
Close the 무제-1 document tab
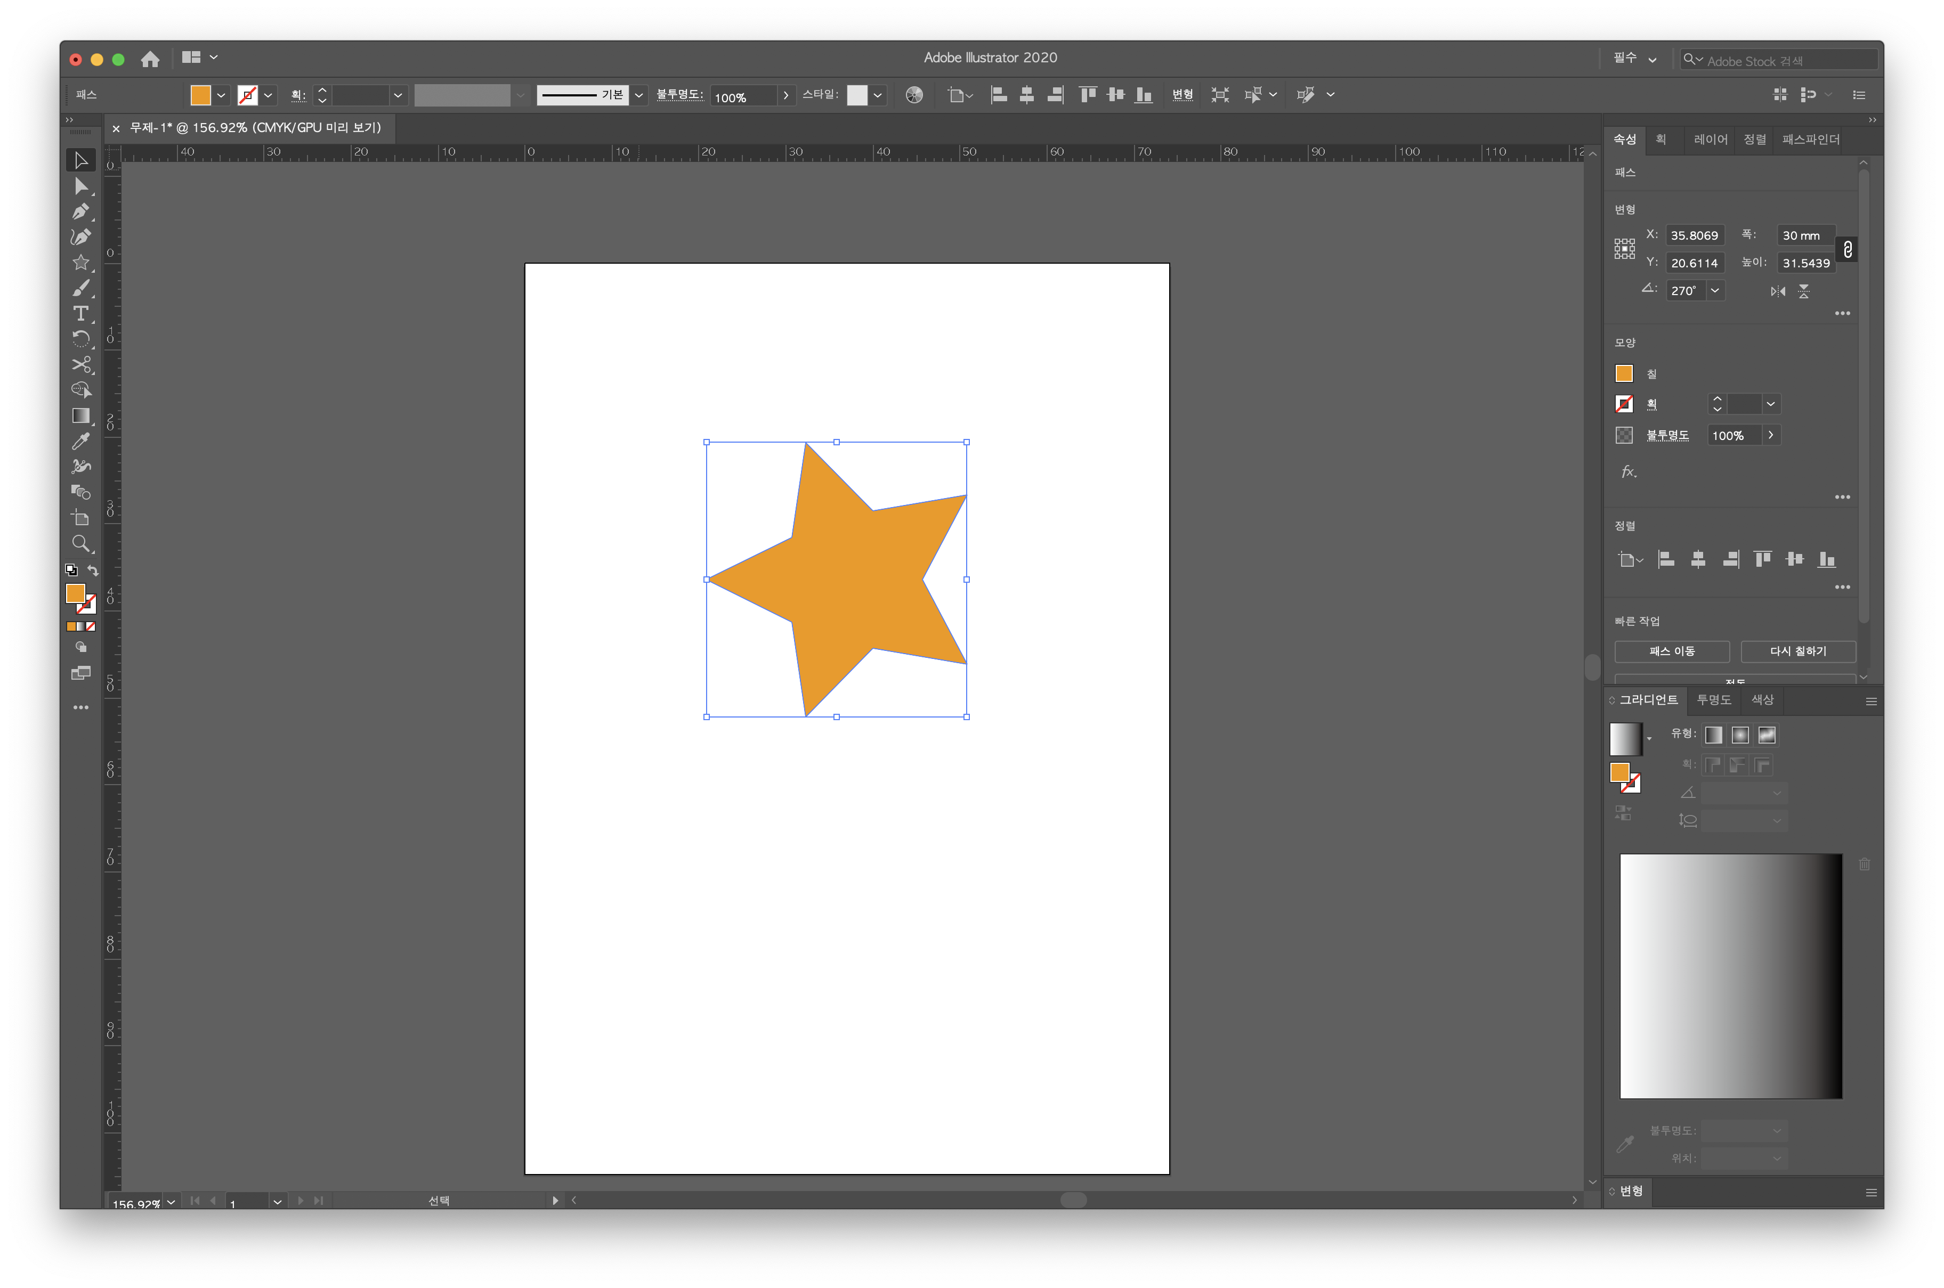pyautogui.click(x=116, y=128)
